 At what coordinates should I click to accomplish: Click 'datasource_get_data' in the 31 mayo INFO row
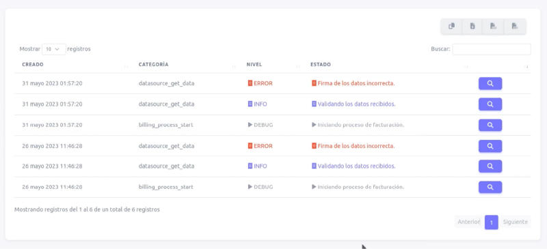(166, 104)
